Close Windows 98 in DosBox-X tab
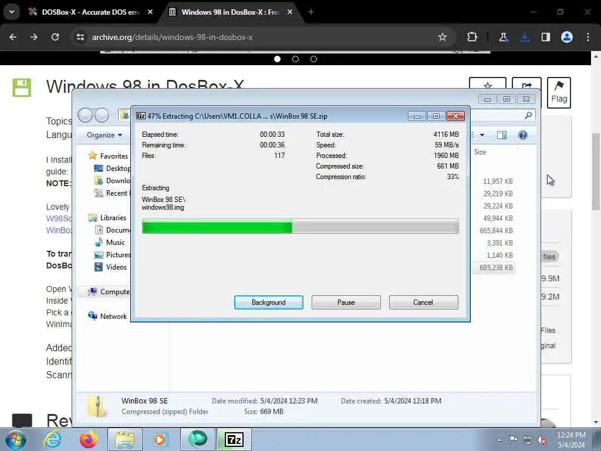 (290, 12)
